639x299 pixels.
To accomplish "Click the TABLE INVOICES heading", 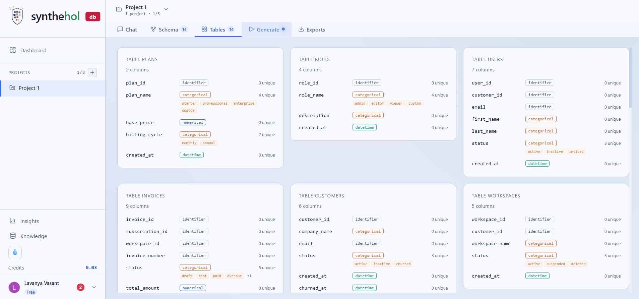I will tap(145, 196).
